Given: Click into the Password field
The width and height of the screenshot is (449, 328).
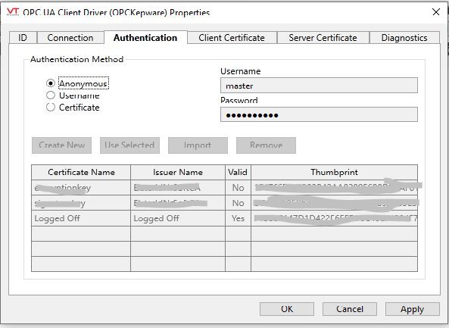Looking at the screenshot, I should pos(319,114).
